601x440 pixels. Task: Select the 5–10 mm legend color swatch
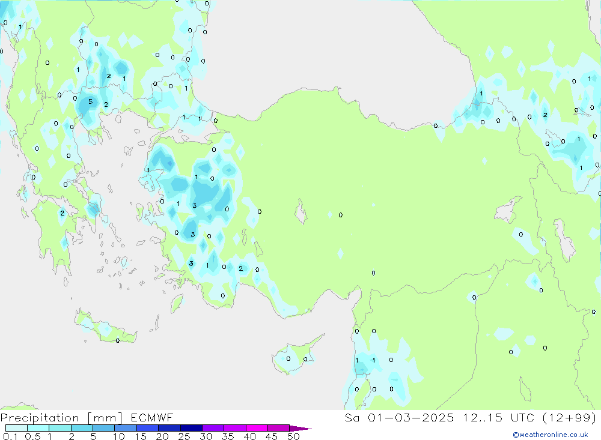(x=103, y=428)
